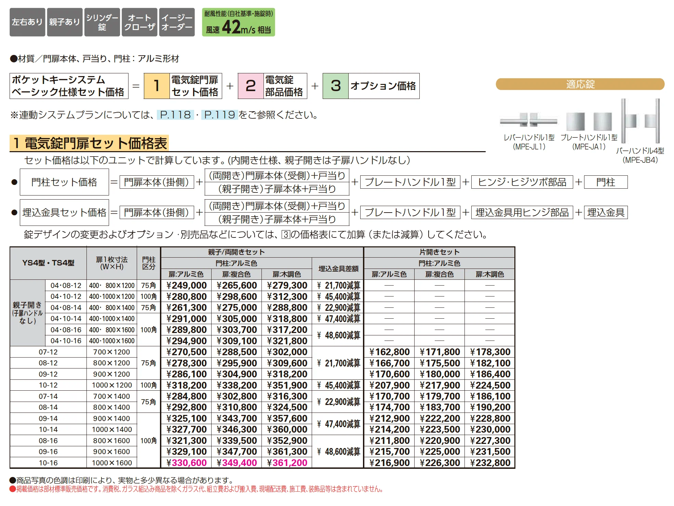
Task: Click the pink number 2 price box
Action: (251, 86)
